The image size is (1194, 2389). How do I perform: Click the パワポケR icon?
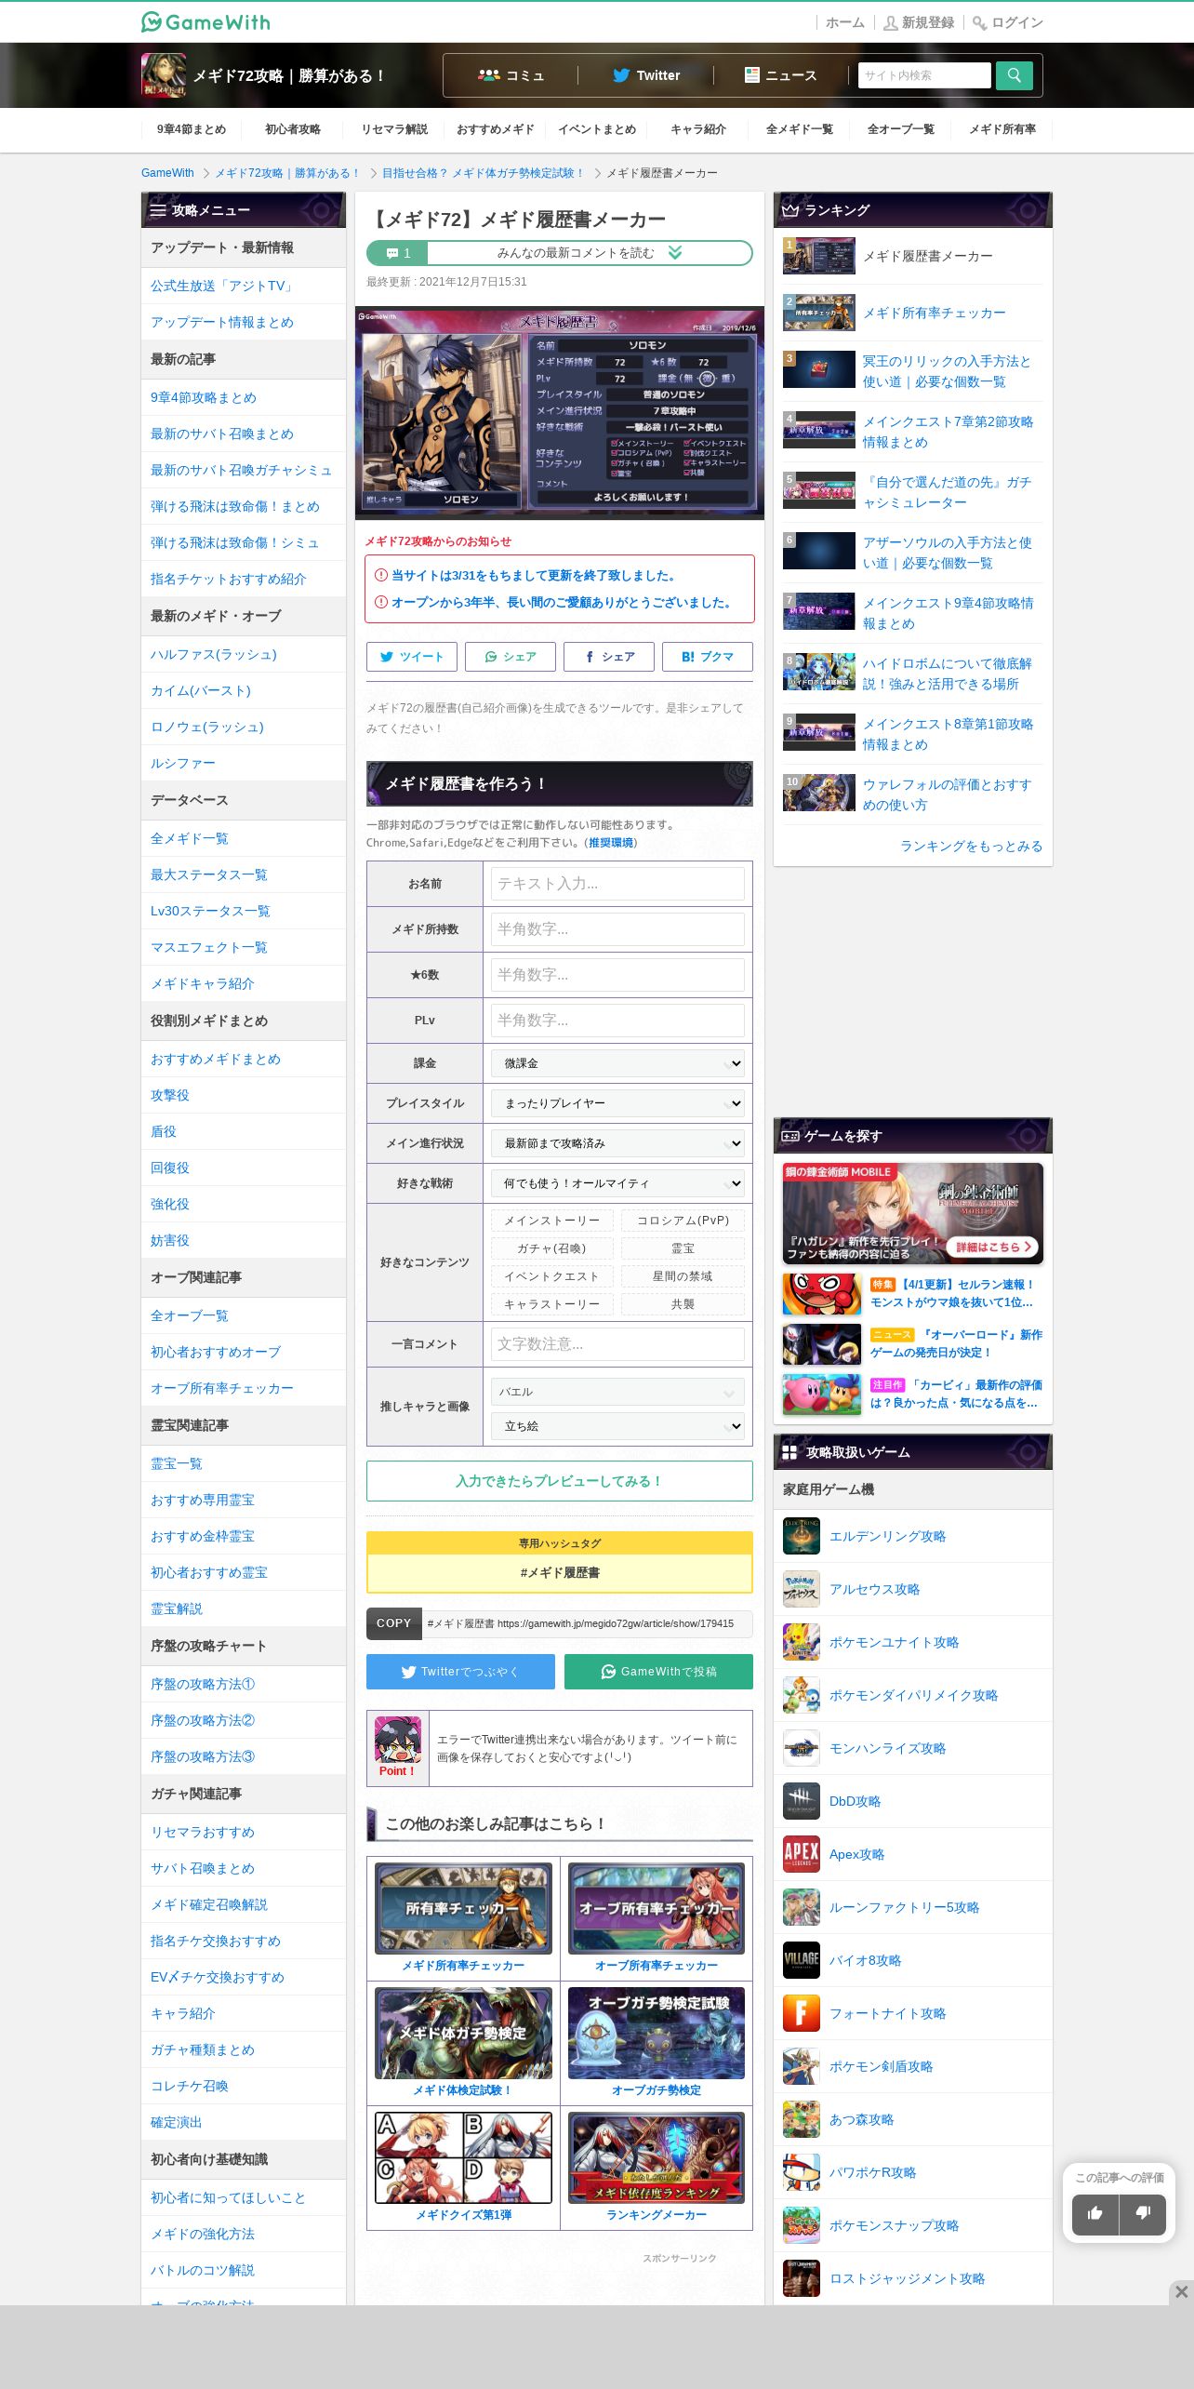coord(802,2172)
